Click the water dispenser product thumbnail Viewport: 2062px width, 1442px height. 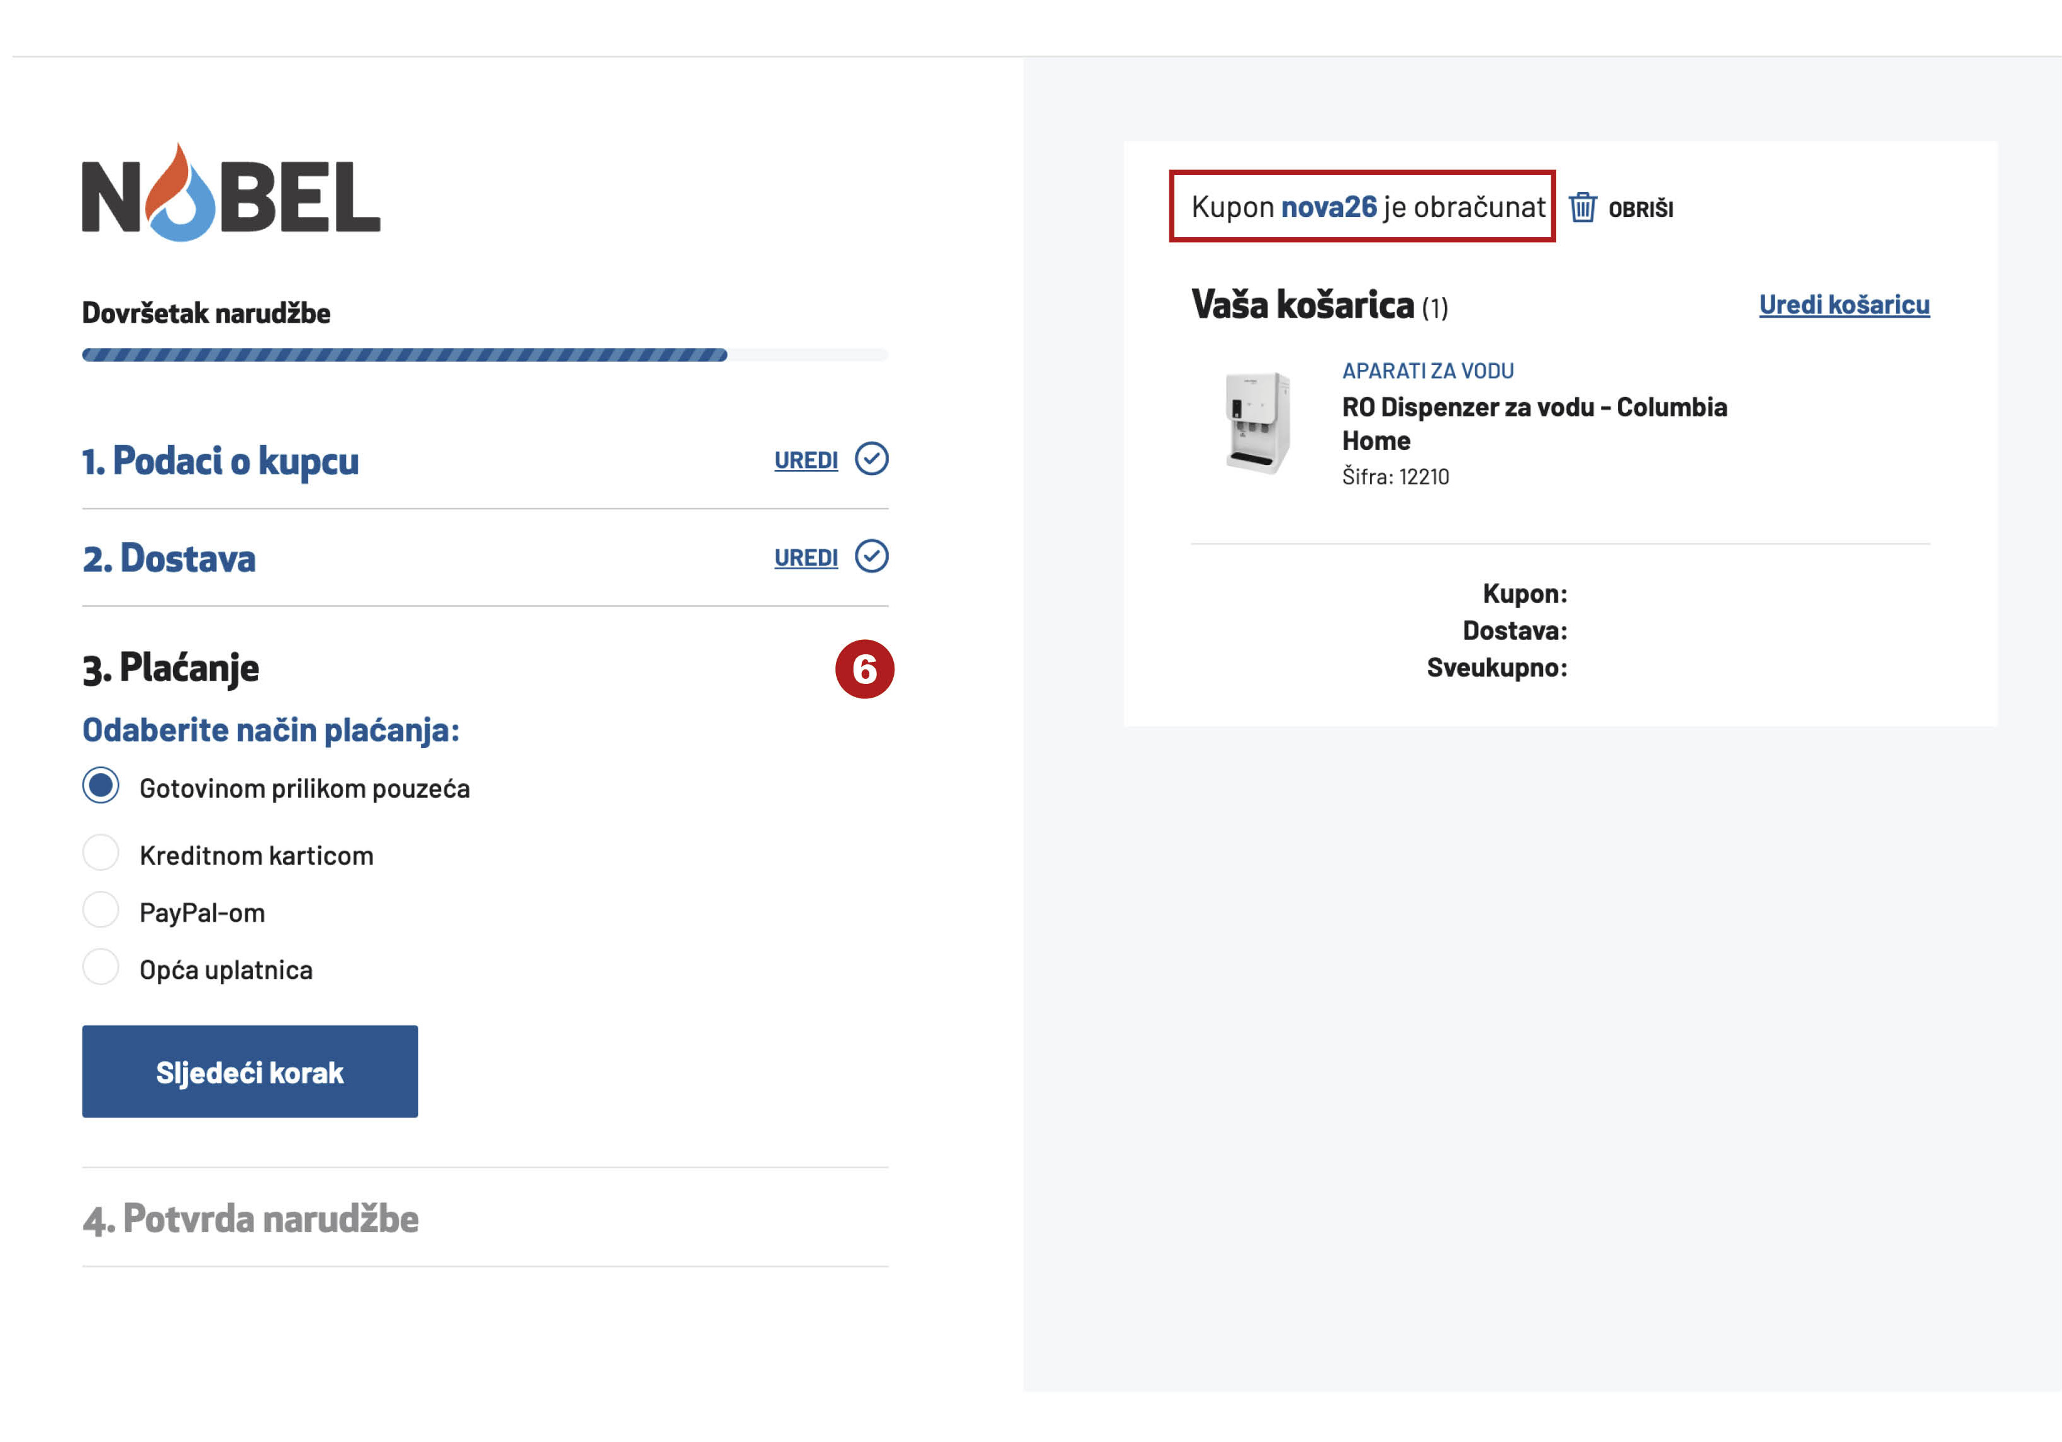pyautogui.click(x=1257, y=422)
